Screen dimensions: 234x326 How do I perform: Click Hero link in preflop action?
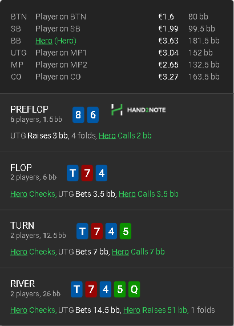click(107, 136)
